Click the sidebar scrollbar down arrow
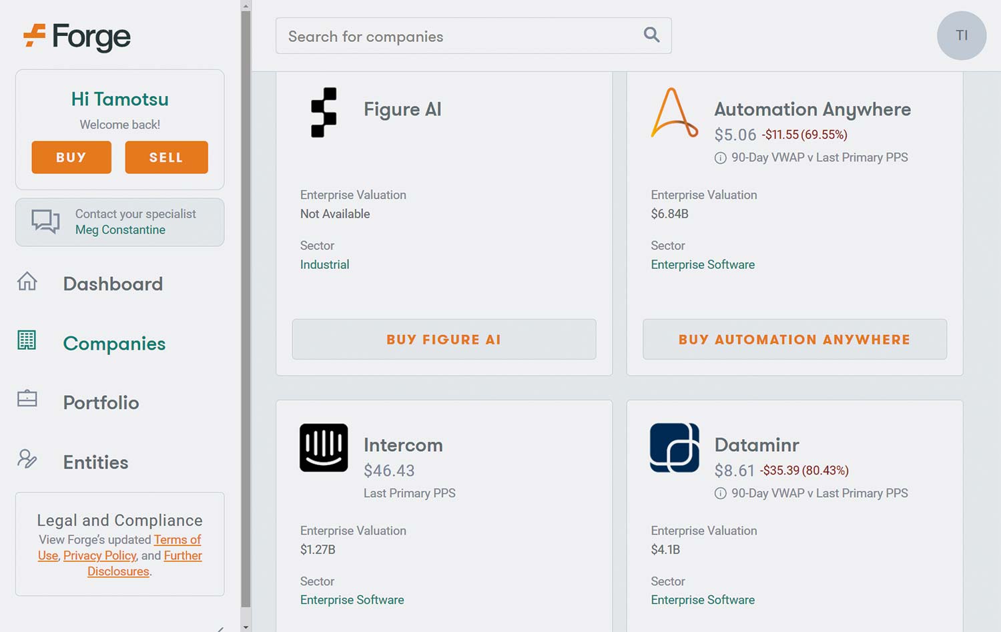Image resolution: width=1001 pixels, height=632 pixels. pyautogui.click(x=246, y=627)
